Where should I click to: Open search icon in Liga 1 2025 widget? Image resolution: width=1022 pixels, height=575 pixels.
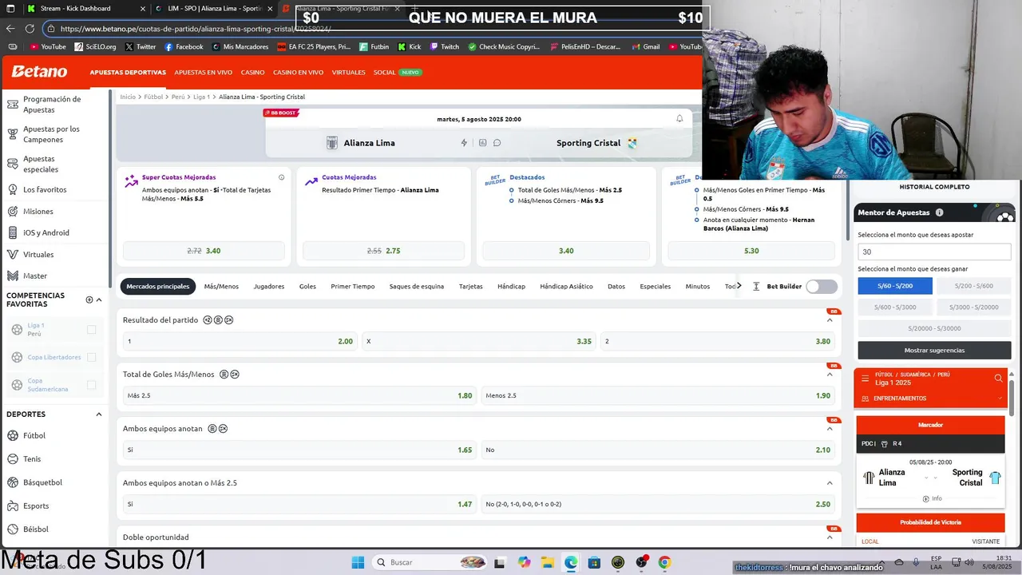pos(998,379)
